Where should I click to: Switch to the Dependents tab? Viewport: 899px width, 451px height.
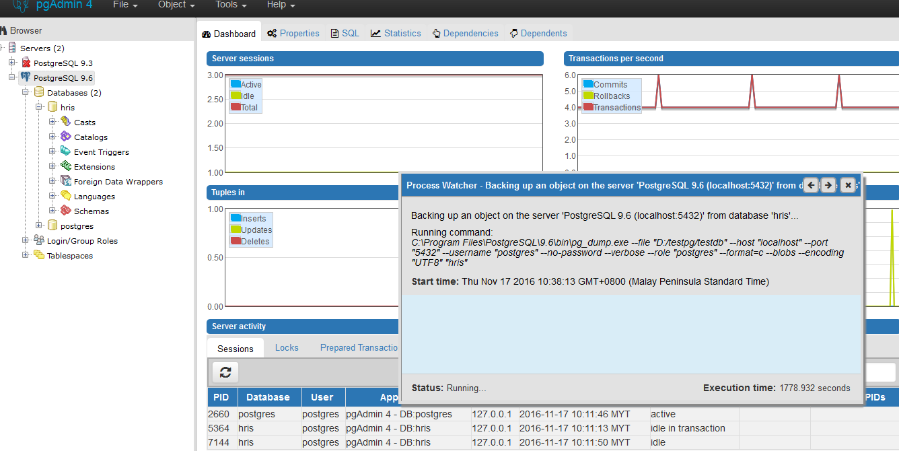tap(538, 33)
